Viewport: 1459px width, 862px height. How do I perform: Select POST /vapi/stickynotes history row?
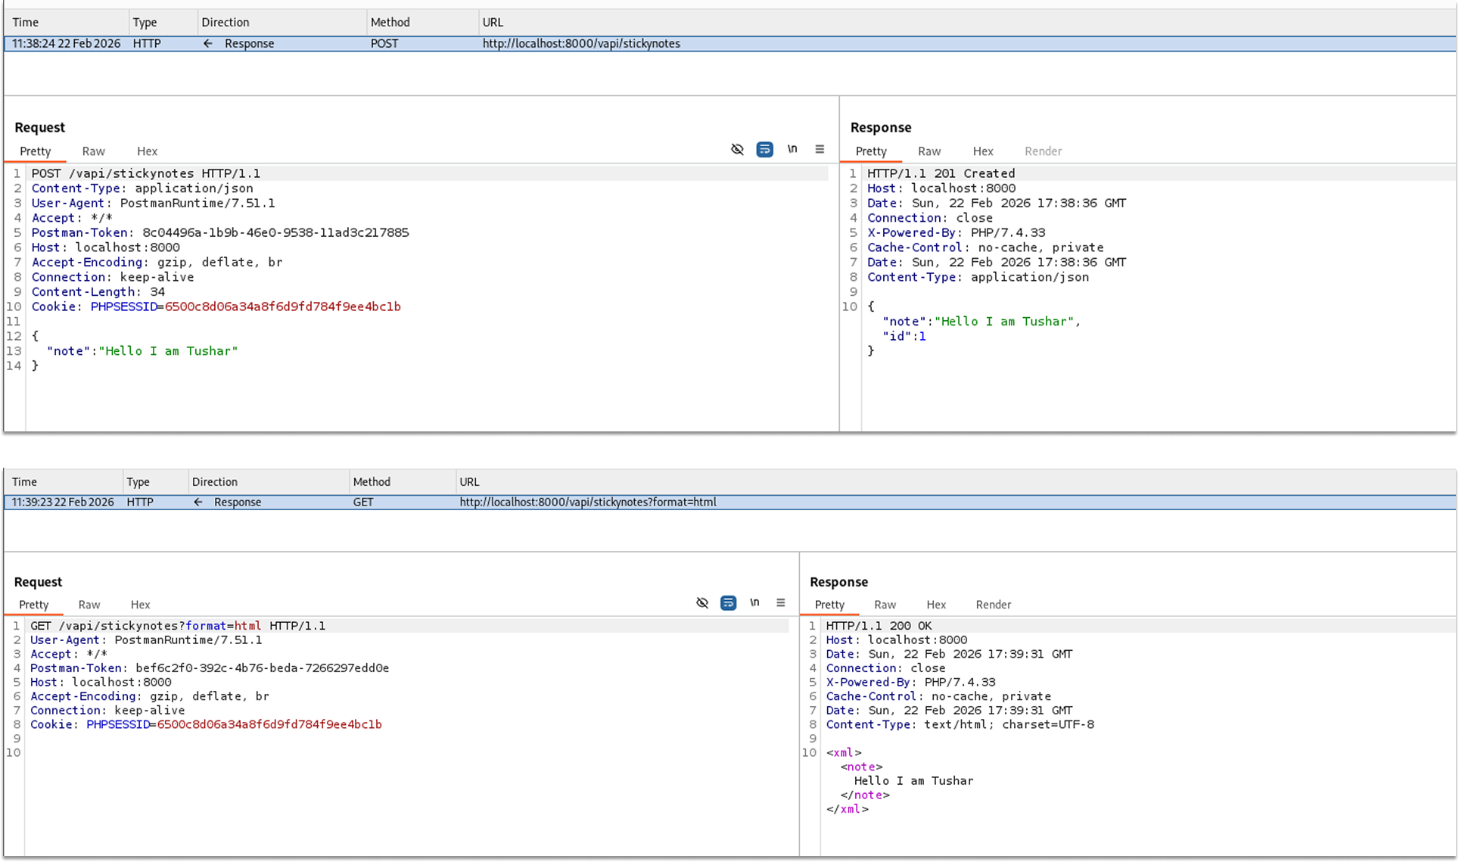point(580,43)
